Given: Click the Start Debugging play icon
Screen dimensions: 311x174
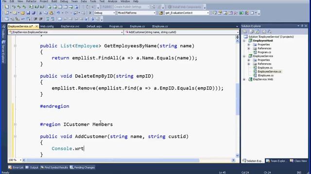Looking at the screenshot, I should (x=90, y=13).
